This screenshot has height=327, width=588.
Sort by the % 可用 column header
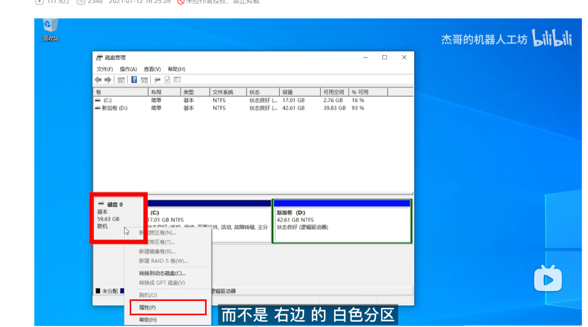[368, 92]
